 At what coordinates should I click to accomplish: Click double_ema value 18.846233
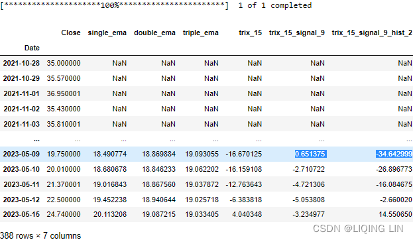point(159,170)
